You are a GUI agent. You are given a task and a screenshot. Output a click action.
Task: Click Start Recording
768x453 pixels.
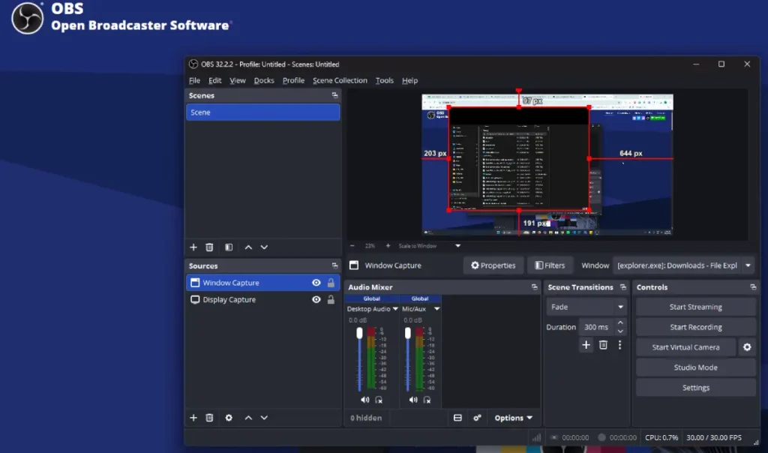coord(695,327)
